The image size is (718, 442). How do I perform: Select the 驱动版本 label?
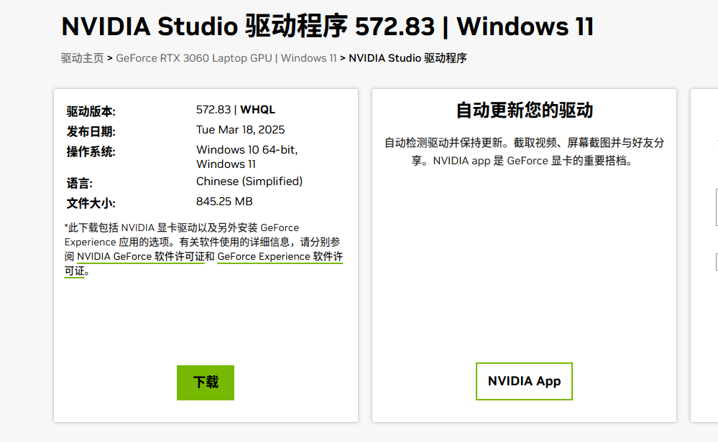point(91,111)
